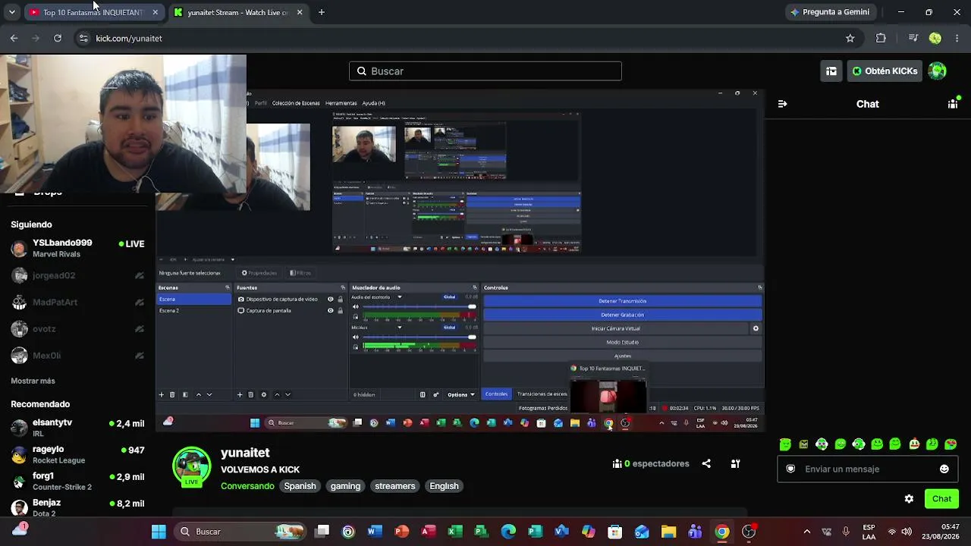
Task: Open Excel from the real Windows taskbar
Action: pos(455,532)
